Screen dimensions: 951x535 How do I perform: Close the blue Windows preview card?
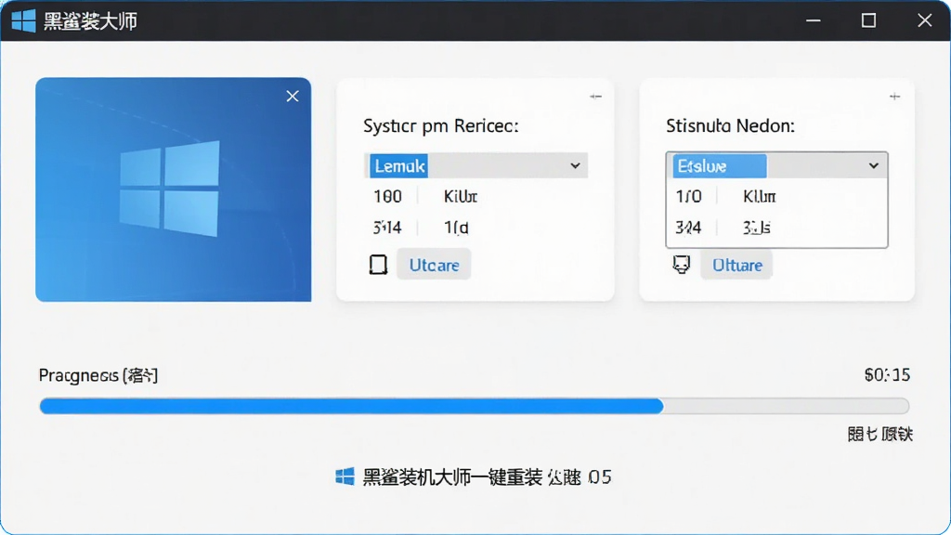(x=293, y=96)
